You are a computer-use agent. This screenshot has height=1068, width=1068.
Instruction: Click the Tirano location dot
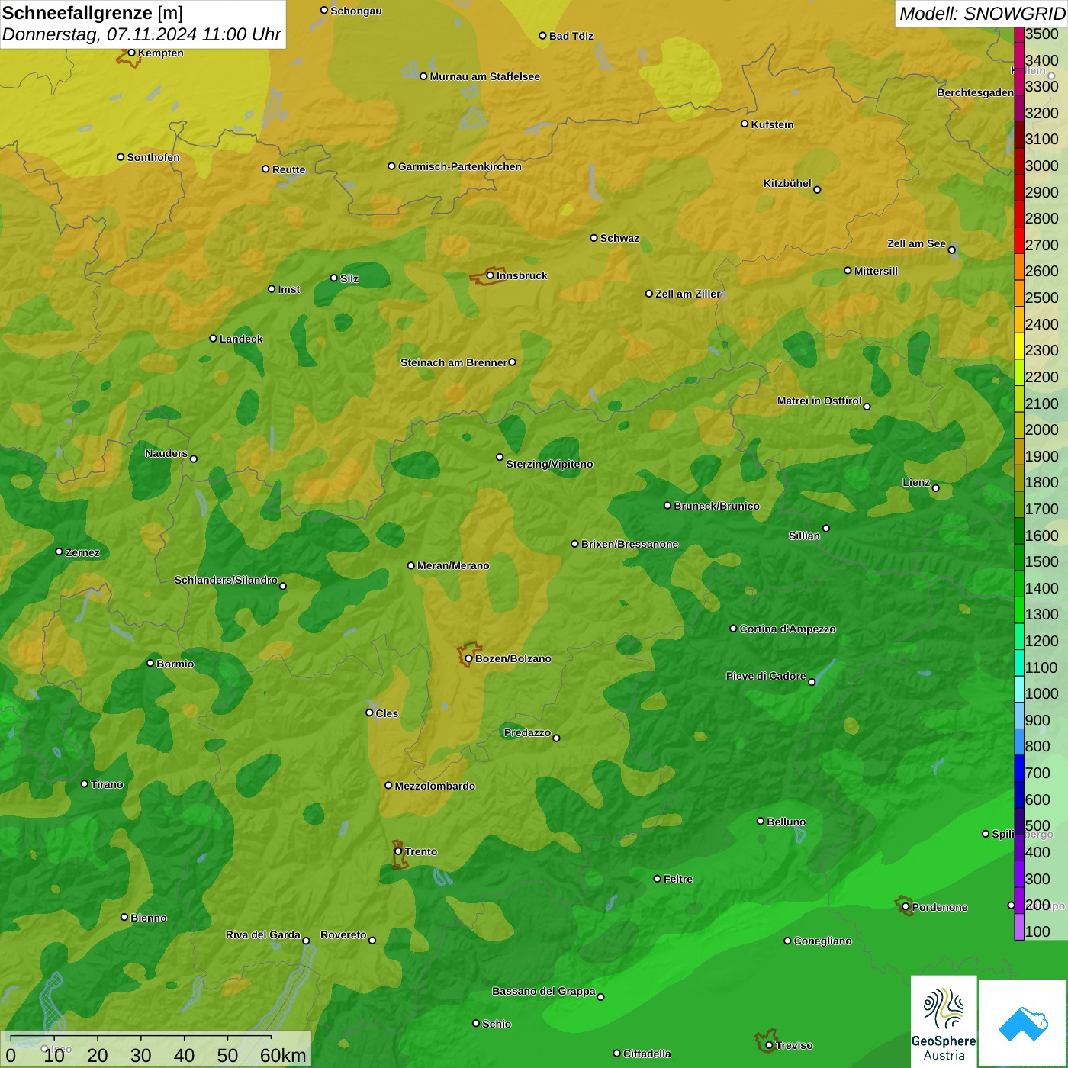click(x=85, y=783)
